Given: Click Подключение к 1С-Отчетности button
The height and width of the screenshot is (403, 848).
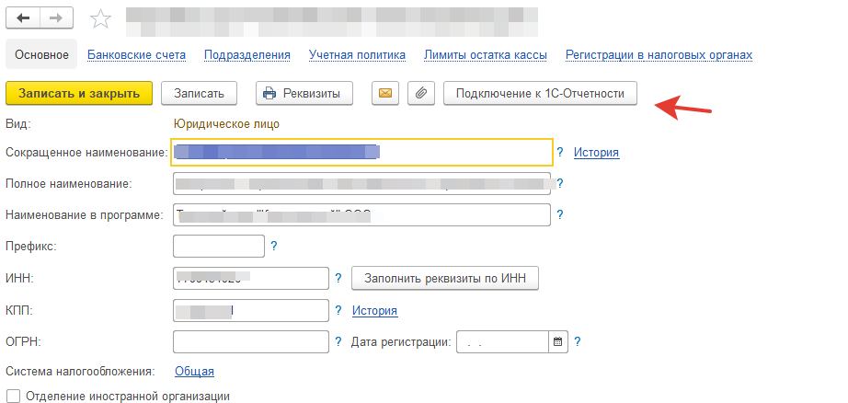Looking at the screenshot, I should 540,93.
